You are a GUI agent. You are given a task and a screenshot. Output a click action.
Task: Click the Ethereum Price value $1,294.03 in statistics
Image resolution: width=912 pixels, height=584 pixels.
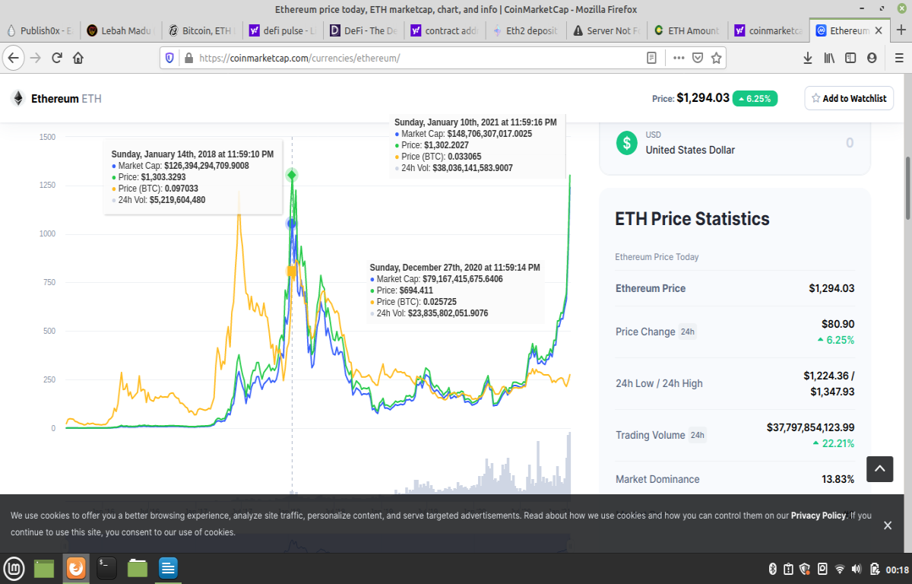(x=831, y=288)
